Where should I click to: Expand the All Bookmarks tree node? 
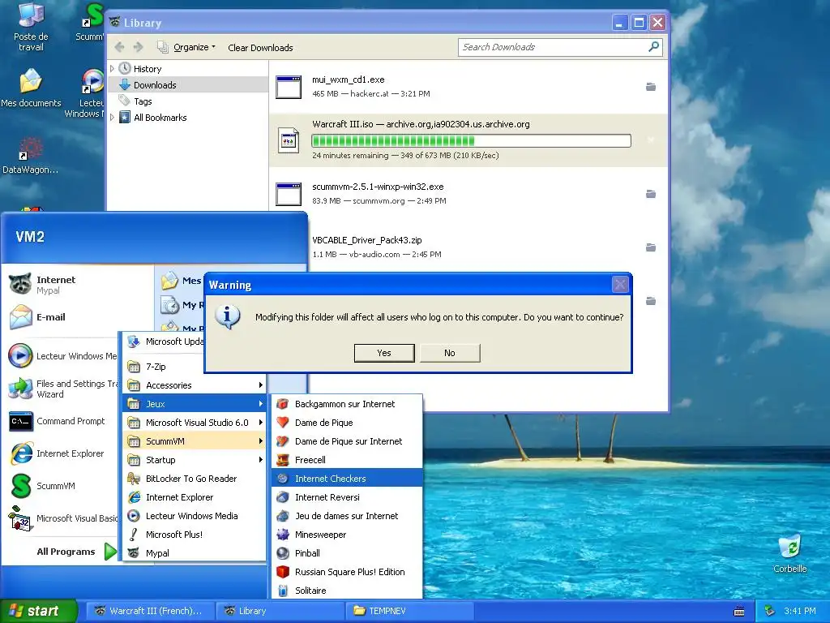coord(112,117)
